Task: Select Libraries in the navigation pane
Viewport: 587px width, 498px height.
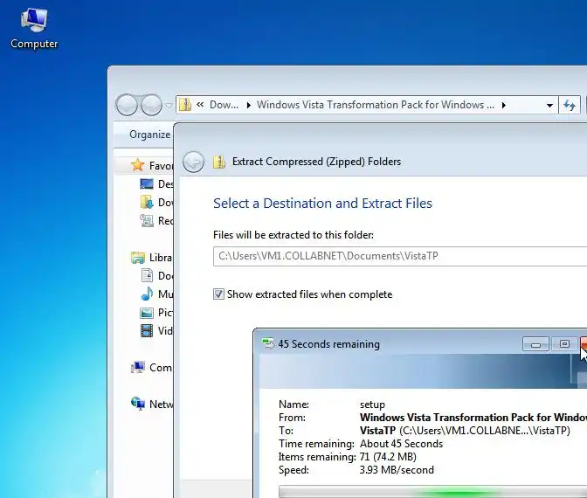Action: (161, 258)
